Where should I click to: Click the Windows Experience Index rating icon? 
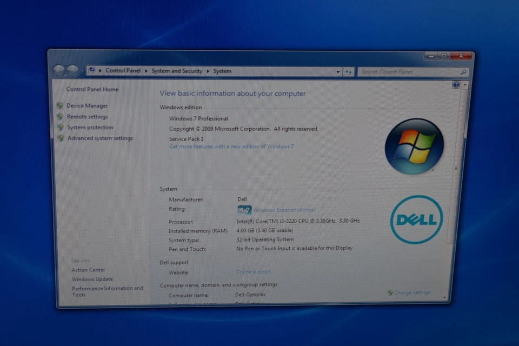coord(244,210)
